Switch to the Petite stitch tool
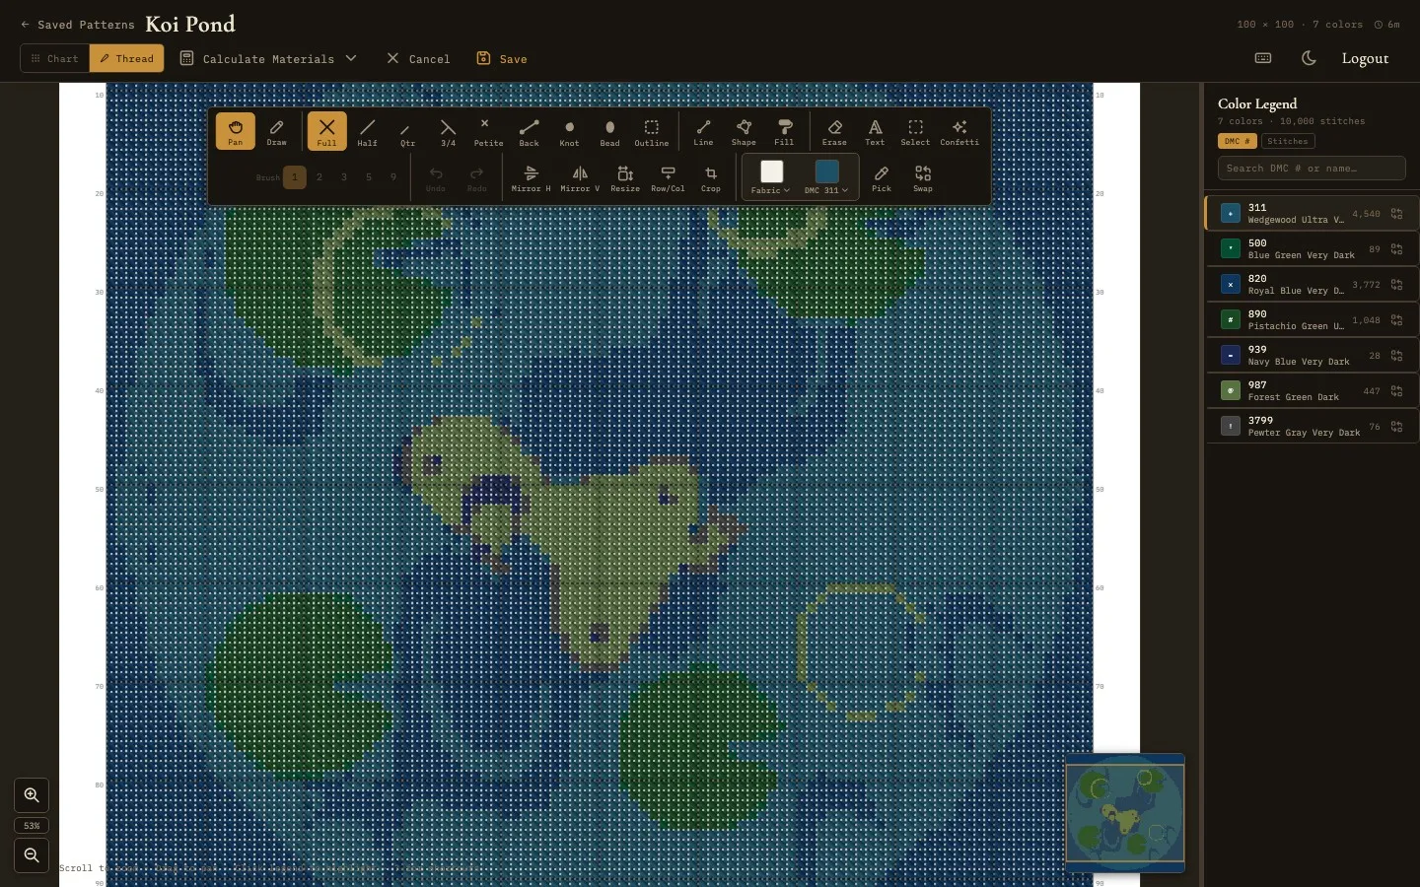Viewport: 1420px width, 887px height. pyautogui.click(x=488, y=132)
